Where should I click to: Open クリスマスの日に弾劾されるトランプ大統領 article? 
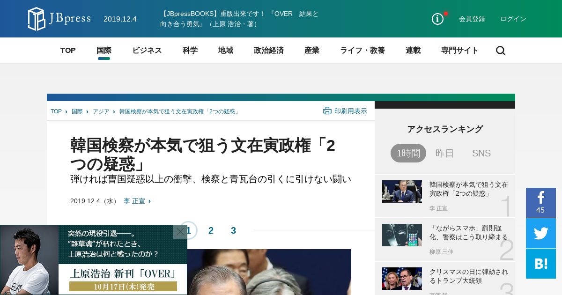pyautogui.click(x=469, y=276)
